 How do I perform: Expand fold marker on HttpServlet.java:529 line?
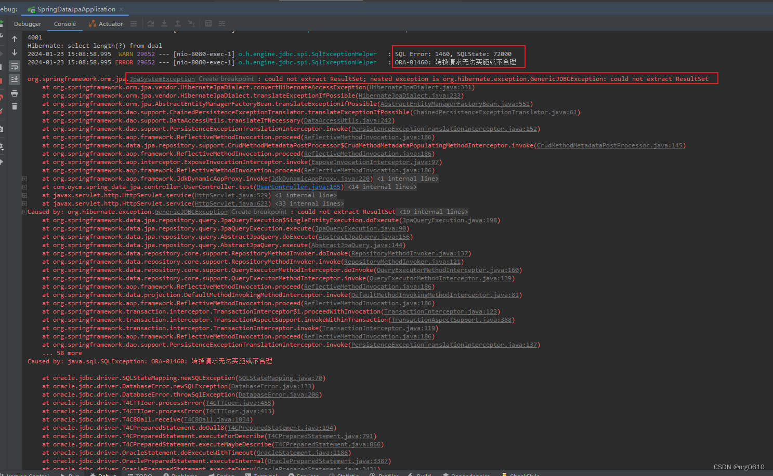click(24, 195)
